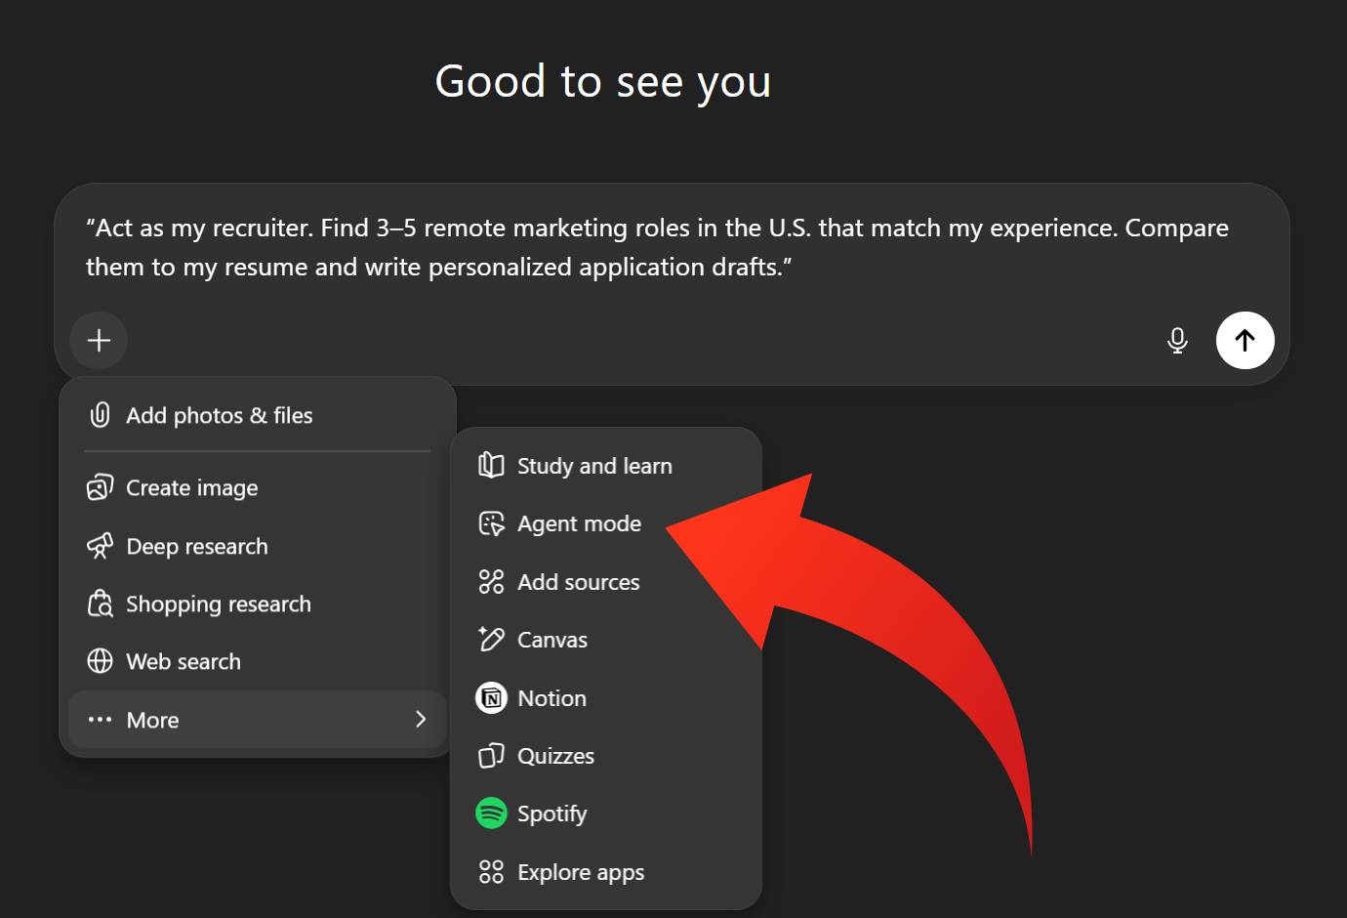Screen dimensions: 1347x918
Task: Click the plus attachment button
Action: coord(99,341)
